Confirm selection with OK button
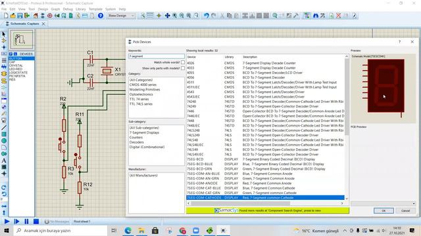The height and width of the screenshot is (236, 421). point(384,211)
